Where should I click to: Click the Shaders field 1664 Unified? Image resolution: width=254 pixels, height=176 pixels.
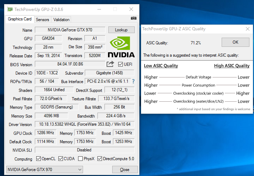pyautogui.click(x=54, y=90)
